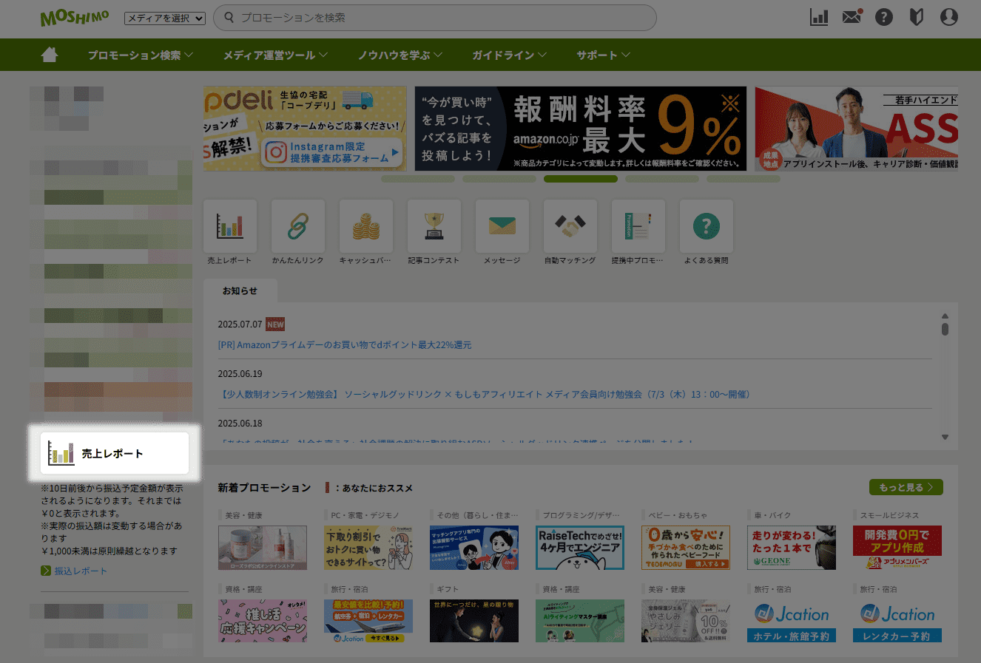Open the MOSHIMO logo home page

pyautogui.click(x=75, y=18)
